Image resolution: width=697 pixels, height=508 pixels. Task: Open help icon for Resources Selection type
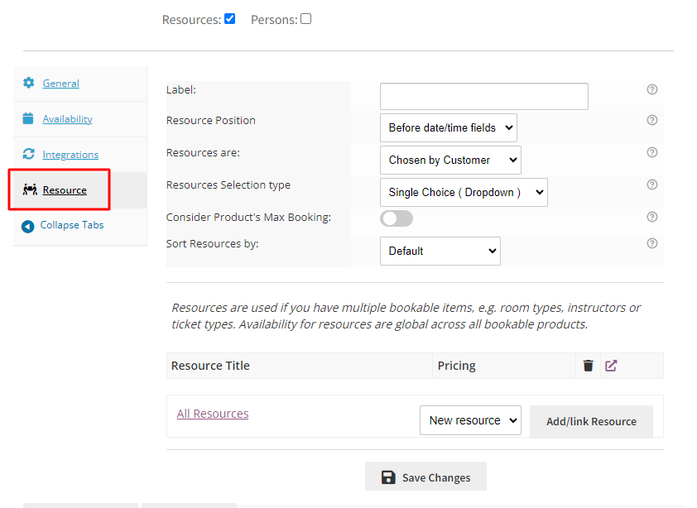coord(651,185)
